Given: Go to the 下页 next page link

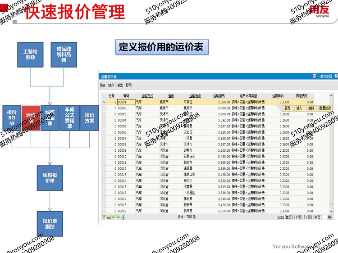Looking at the screenshot, I should (308, 217).
